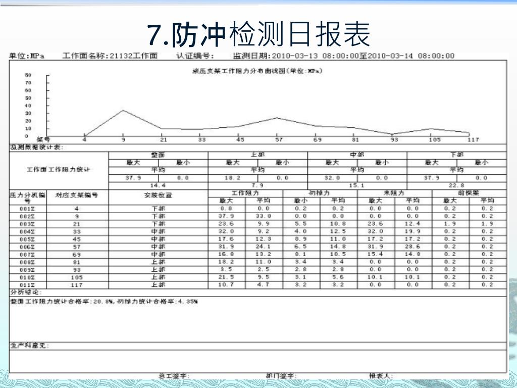Click the 21.5 value in row 010Z
The height and width of the screenshot is (388, 517).
pyautogui.click(x=226, y=277)
